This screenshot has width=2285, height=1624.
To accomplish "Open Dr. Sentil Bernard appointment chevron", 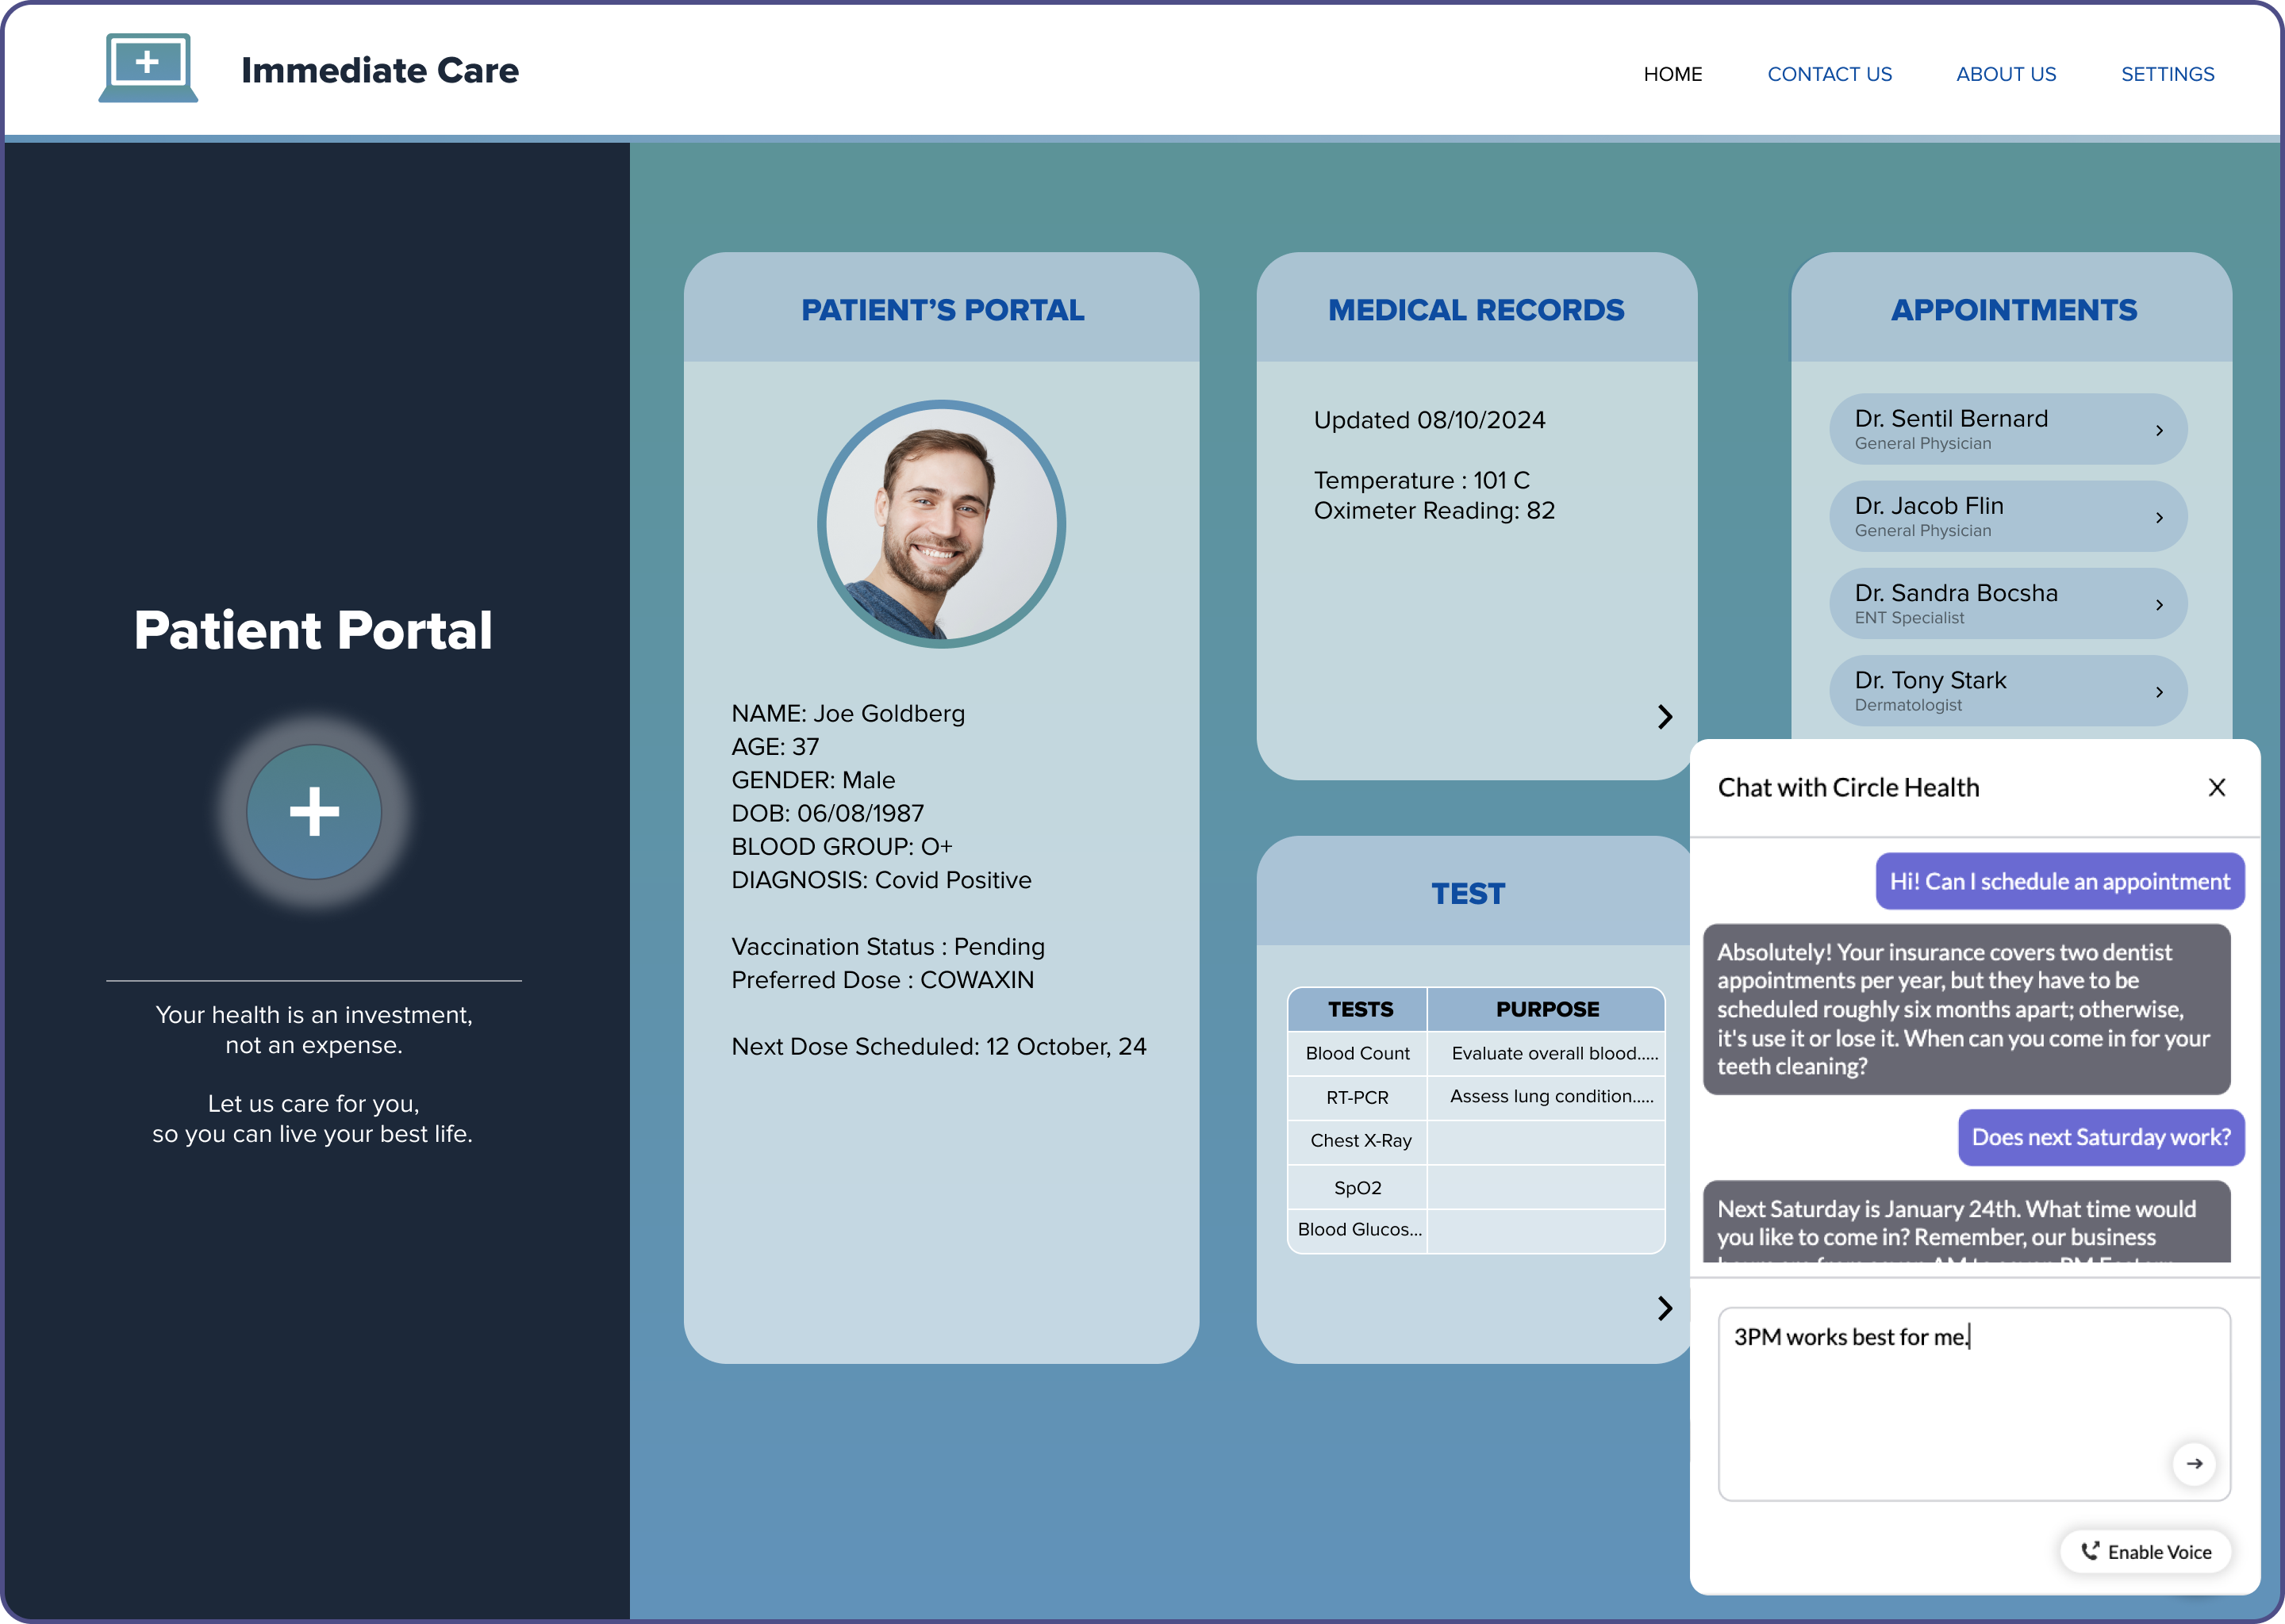I will (2159, 430).
